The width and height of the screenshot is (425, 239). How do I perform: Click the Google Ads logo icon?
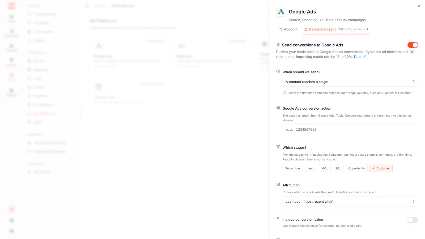tap(281, 12)
